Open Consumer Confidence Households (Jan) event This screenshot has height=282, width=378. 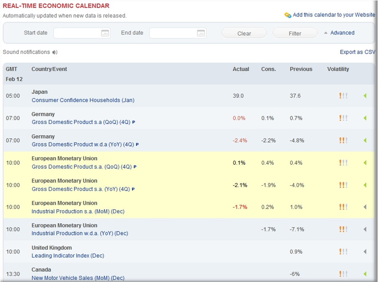[x=83, y=100]
